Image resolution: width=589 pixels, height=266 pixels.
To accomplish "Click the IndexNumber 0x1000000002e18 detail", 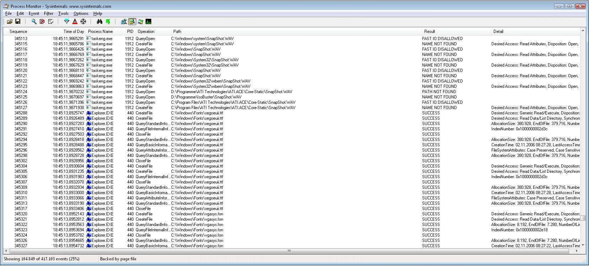I will pyautogui.click(x=519, y=230).
